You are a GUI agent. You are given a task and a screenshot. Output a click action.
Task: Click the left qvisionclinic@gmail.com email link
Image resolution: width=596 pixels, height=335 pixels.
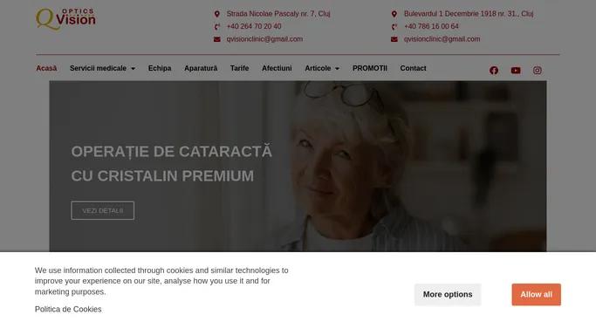pyautogui.click(x=264, y=39)
